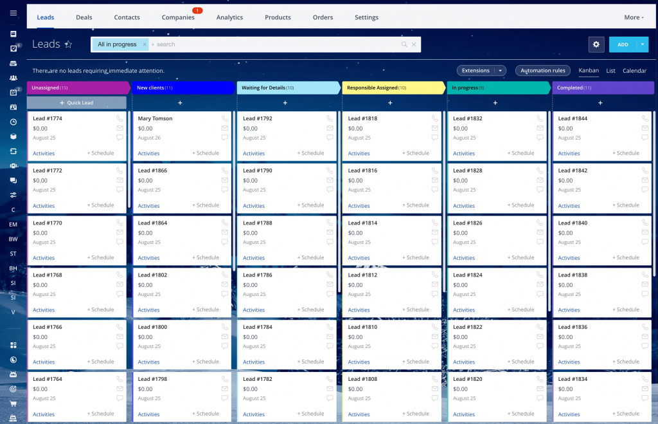Viewport: 658px width, 424px height.
Task: Open the Deals tab
Action: [84, 17]
